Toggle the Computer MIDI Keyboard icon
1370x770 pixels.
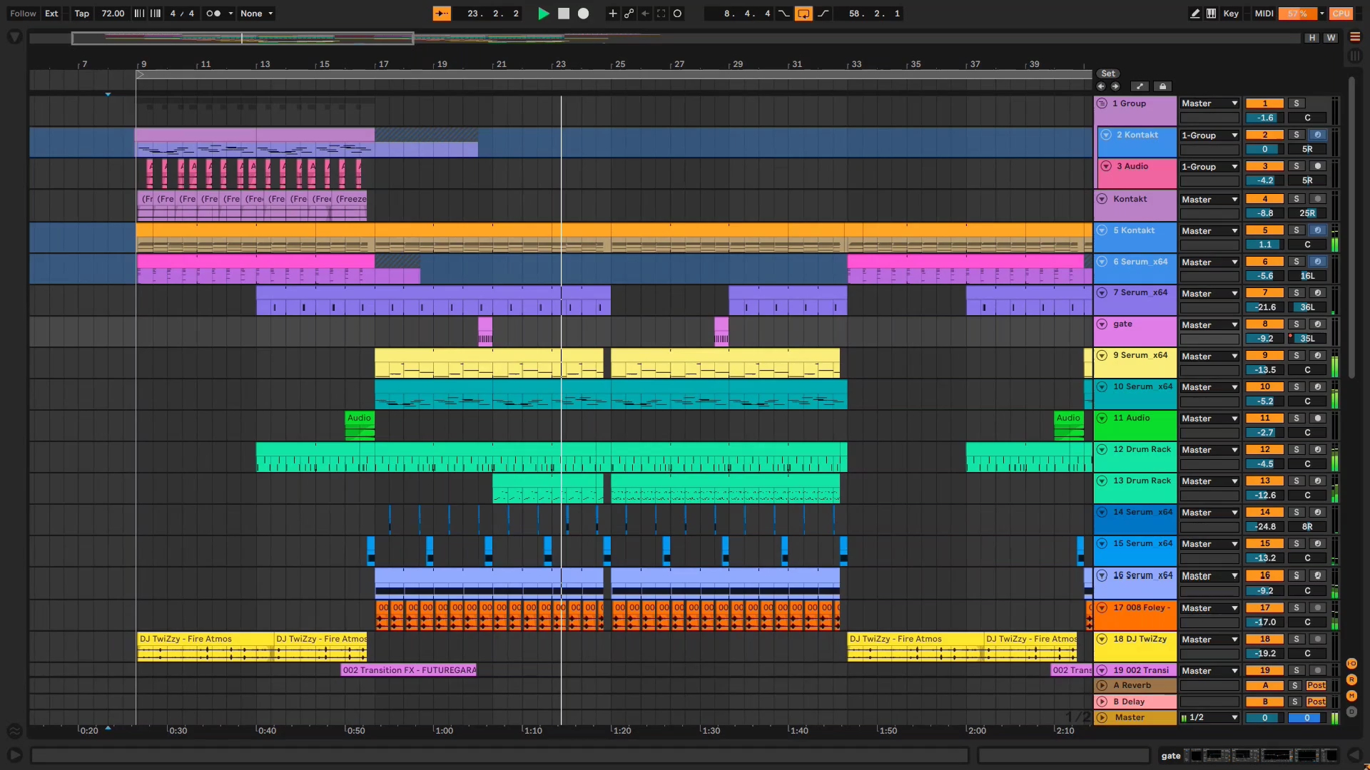1212,14
